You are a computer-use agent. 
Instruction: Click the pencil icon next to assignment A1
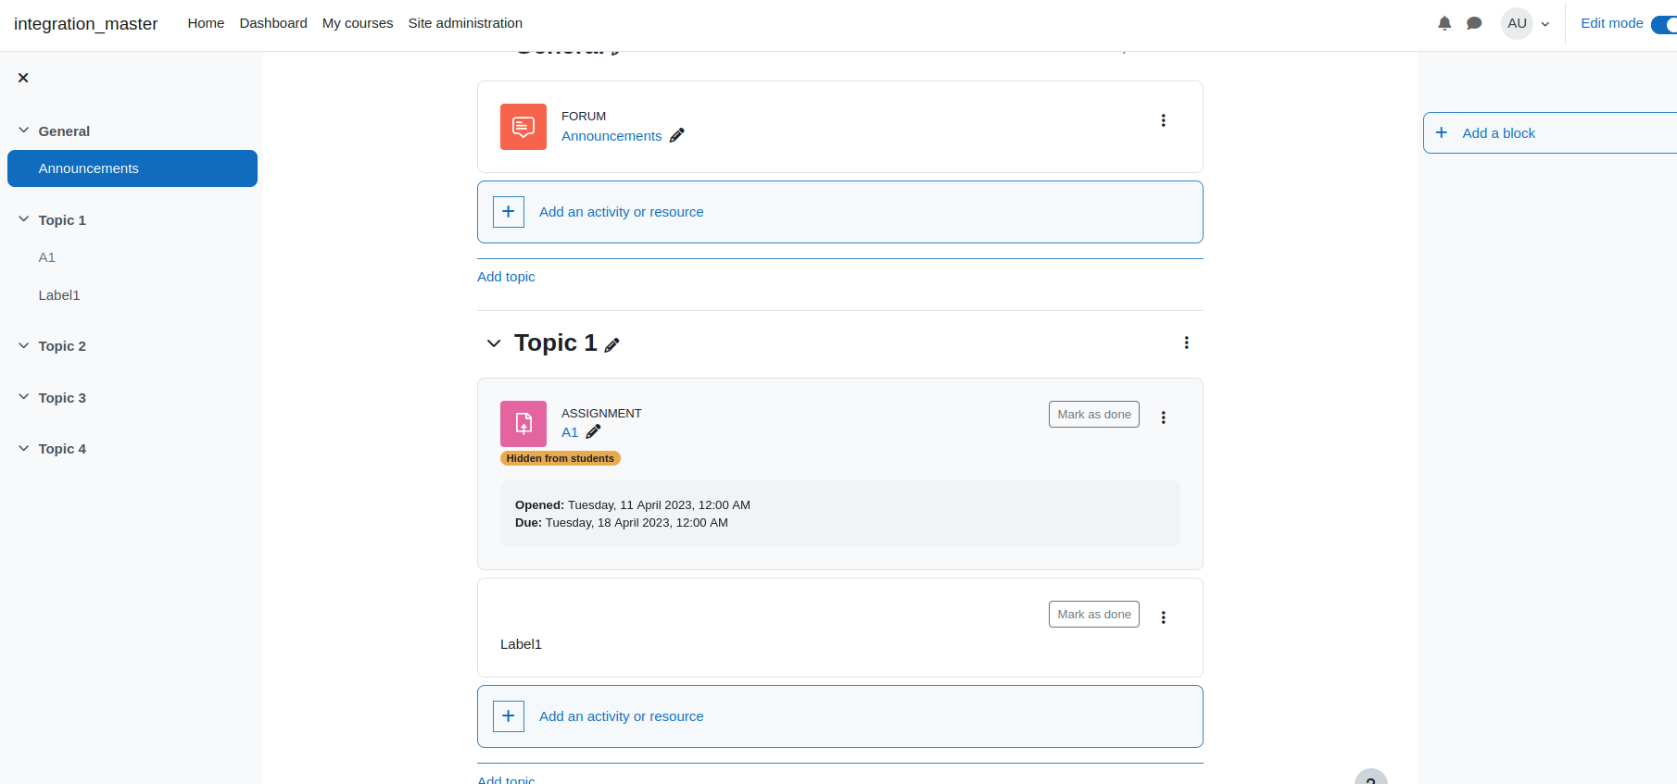coord(593,431)
